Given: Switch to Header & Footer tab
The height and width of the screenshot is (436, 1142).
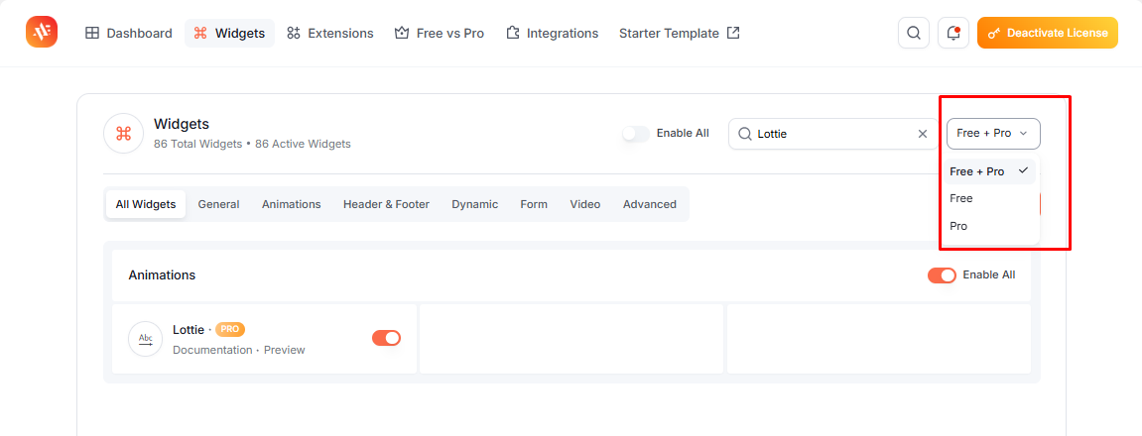Looking at the screenshot, I should 386,204.
